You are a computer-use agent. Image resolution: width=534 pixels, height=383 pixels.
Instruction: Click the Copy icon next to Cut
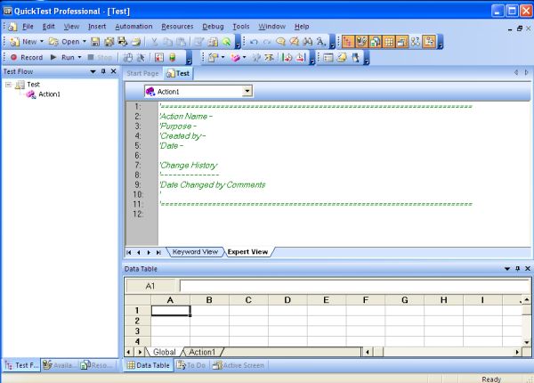tap(168, 42)
